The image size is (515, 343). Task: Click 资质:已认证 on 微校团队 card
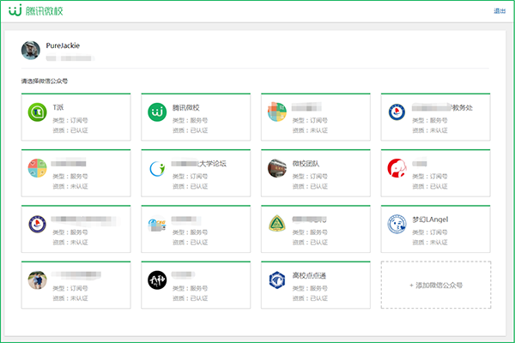click(x=310, y=186)
